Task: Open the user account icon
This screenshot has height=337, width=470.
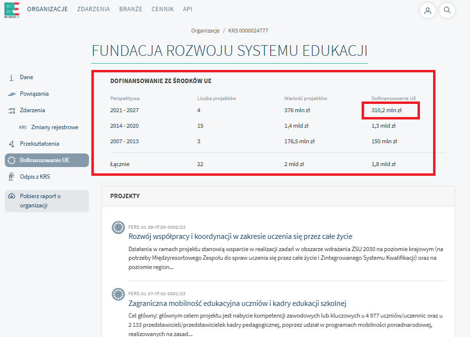Action: click(428, 11)
